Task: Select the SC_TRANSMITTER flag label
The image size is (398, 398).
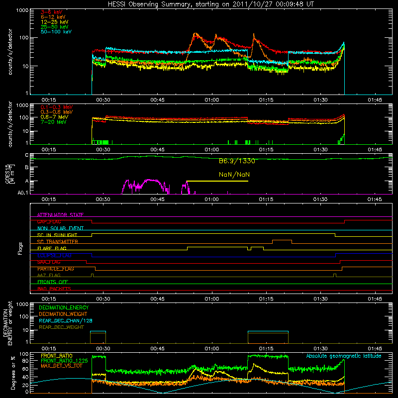Action: coord(58,242)
